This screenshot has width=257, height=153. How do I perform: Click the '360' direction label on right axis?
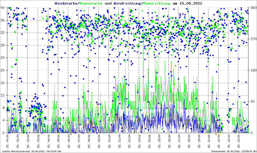pos(253,8)
